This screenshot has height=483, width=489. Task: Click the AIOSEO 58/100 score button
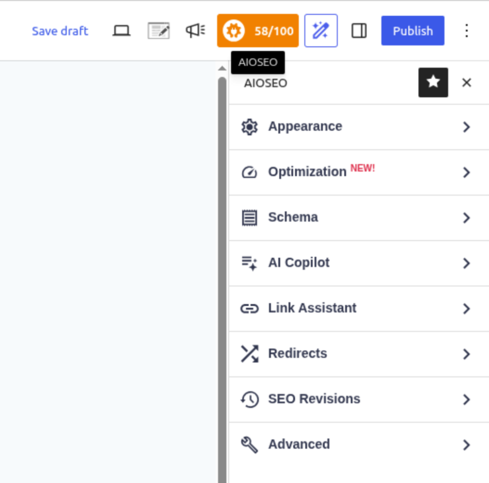257,31
